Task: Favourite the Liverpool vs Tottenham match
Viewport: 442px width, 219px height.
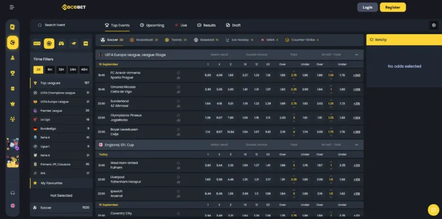Action: click(x=178, y=177)
